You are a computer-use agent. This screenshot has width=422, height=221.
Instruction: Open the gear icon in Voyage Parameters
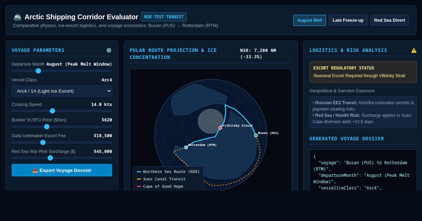(x=109, y=50)
